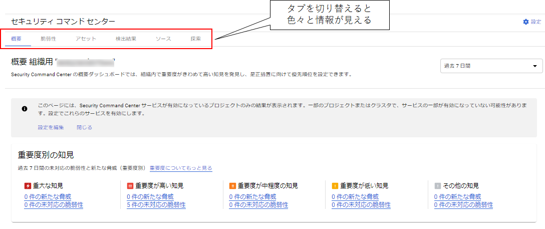545x229 pixels.
Task: Click the 設定 text label
Action: pos(536,22)
